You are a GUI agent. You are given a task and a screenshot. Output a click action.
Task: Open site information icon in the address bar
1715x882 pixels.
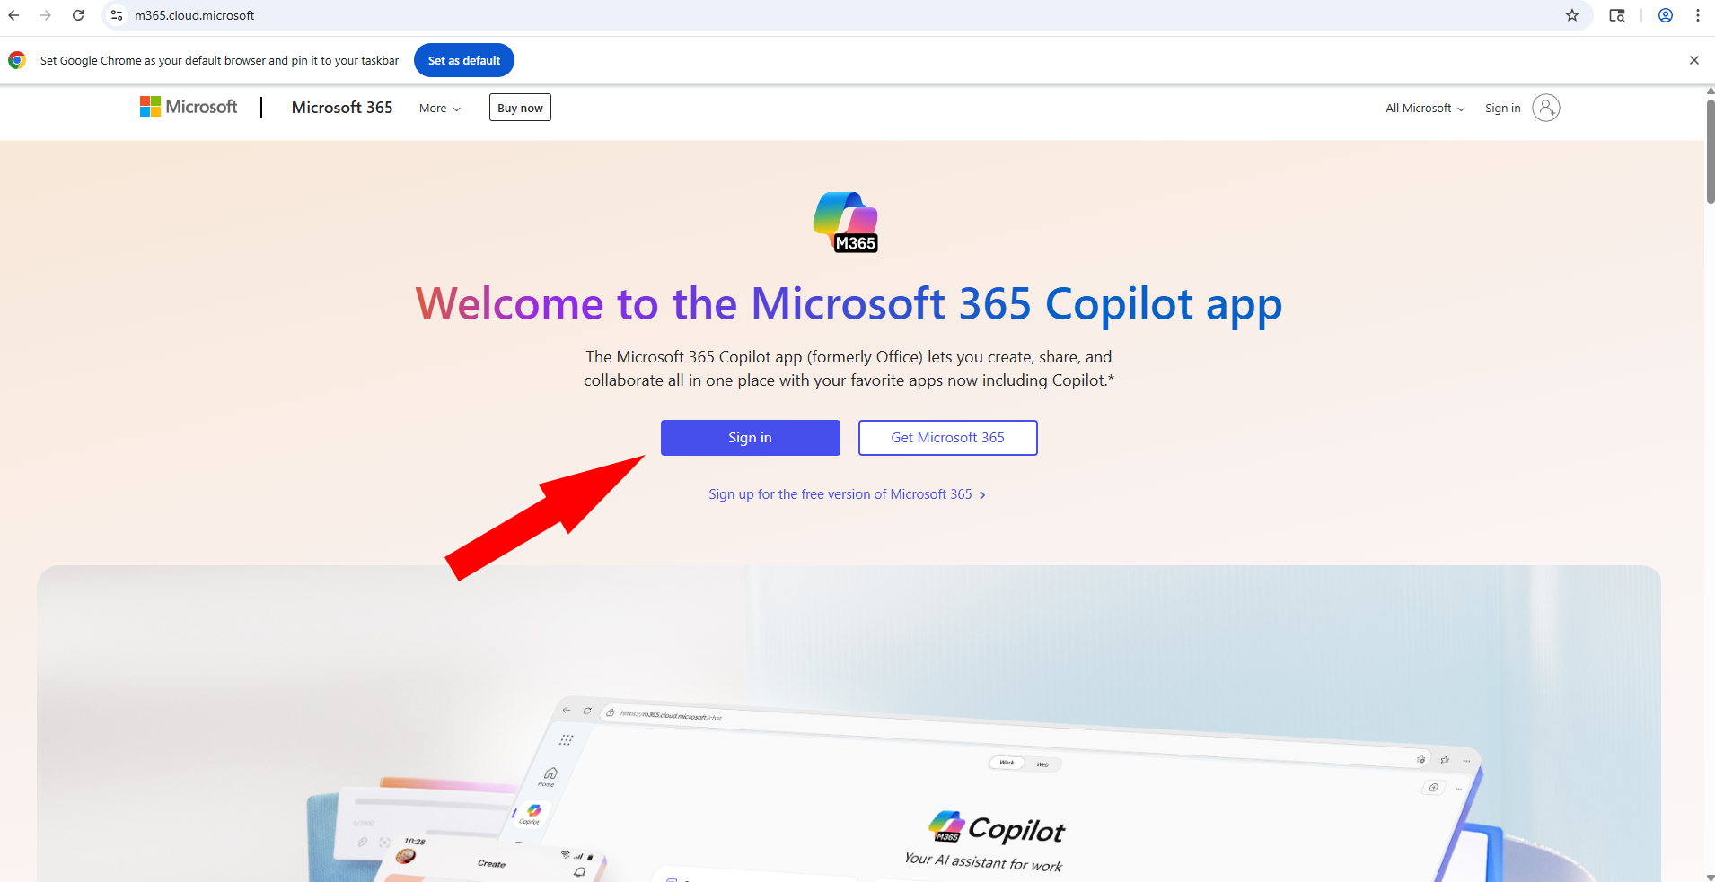tap(117, 15)
